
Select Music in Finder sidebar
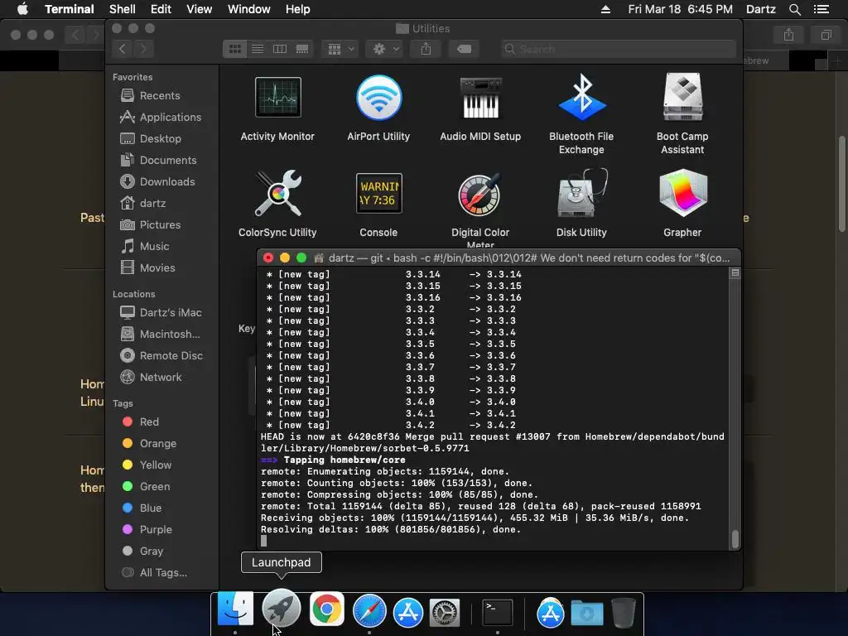click(x=145, y=247)
